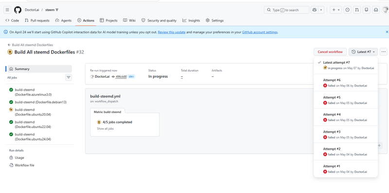389x193 pixels.
Task: Open the Security and quality tab
Action: coord(159,20)
